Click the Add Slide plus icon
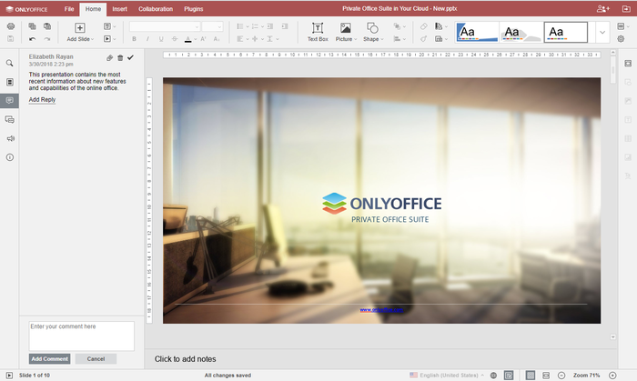The image size is (637, 381). (80, 27)
